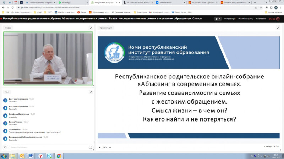Expand the chat panel with corner icon

point(91,92)
